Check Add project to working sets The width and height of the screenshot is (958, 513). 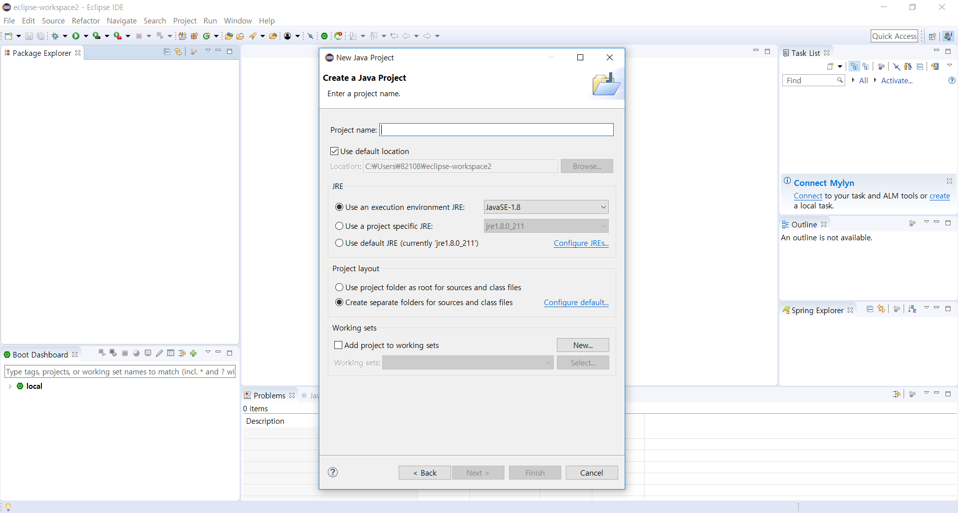coord(338,345)
